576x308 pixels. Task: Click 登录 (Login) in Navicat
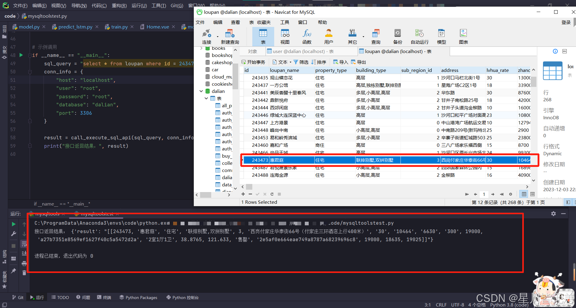click(x=566, y=22)
